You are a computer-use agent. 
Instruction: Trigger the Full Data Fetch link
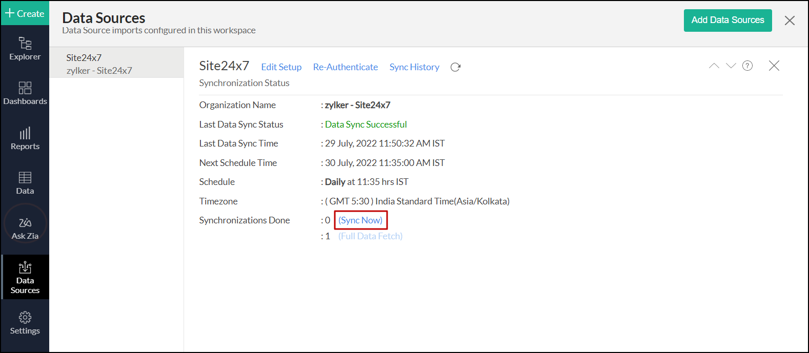click(x=370, y=236)
